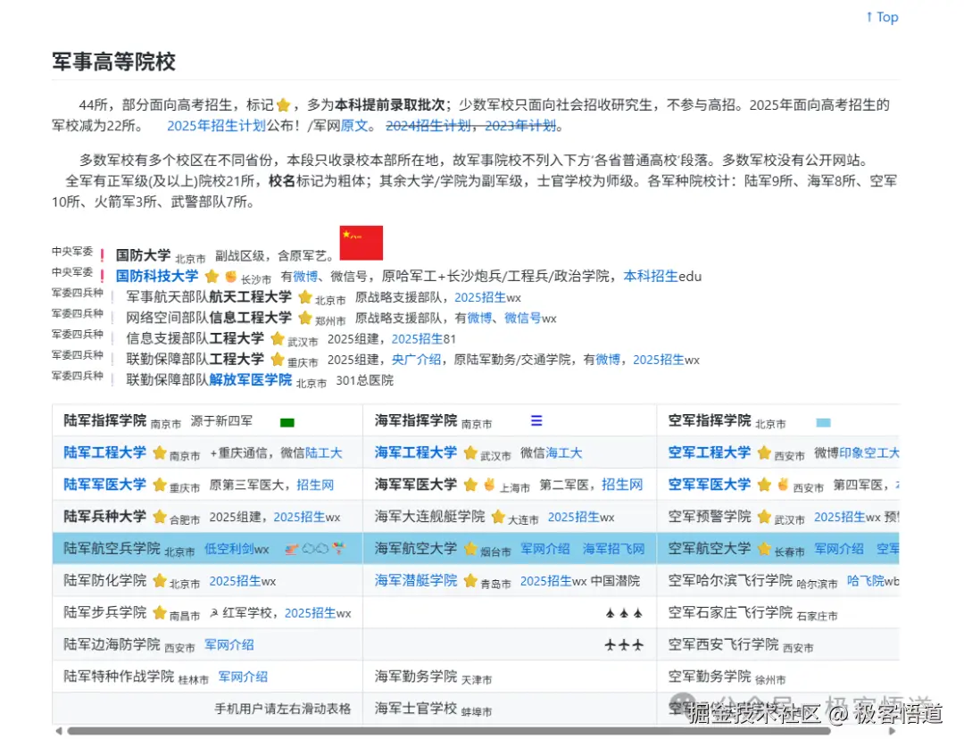Click the star icon after 国防科技大学
The image size is (964, 747).
click(x=212, y=276)
